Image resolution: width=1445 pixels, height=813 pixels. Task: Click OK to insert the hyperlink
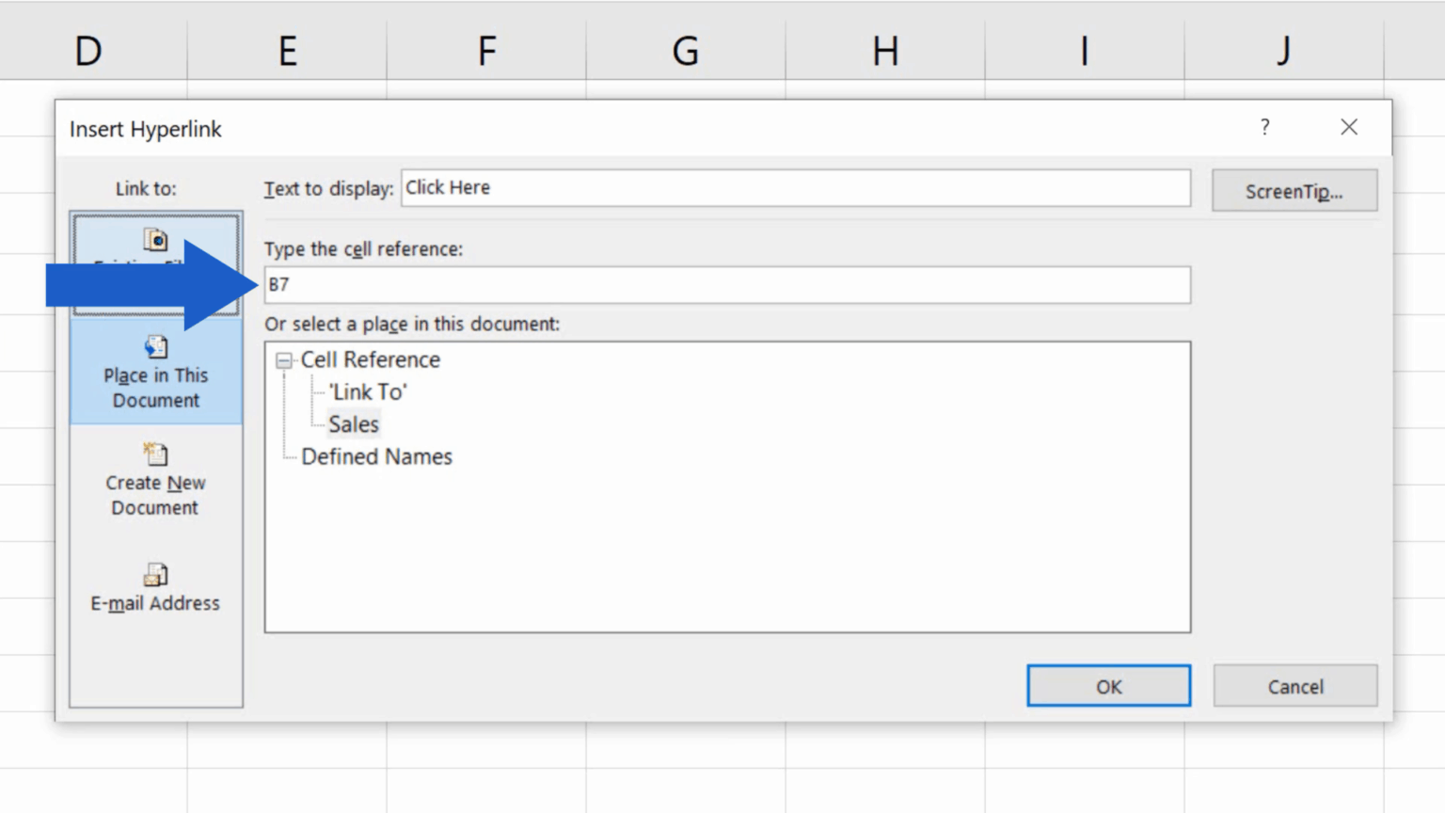pos(1108,686)
